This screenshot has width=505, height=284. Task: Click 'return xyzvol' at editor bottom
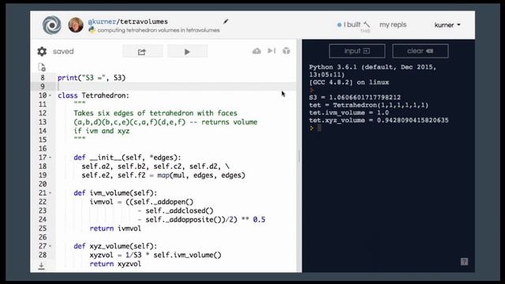pos(115,264)
